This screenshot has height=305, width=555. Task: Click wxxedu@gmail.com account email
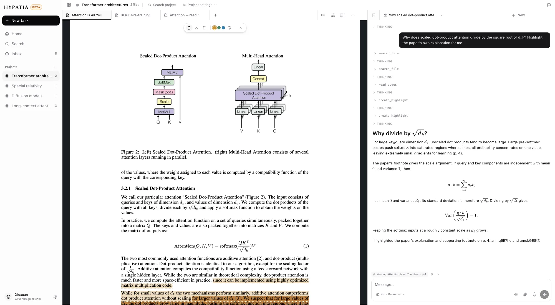click(x=28, y=299)
